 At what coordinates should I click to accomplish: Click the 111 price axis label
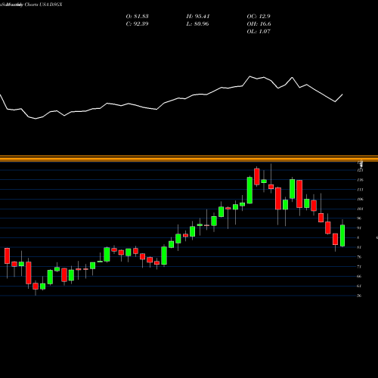(x=360, y=190)
